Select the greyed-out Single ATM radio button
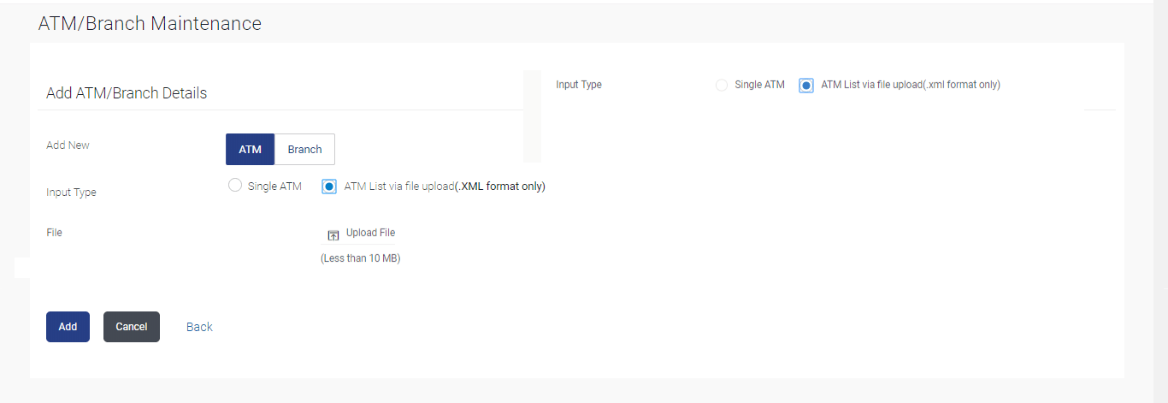The width and height of the screenshot is (1168, 403). (x=722, y=85)
